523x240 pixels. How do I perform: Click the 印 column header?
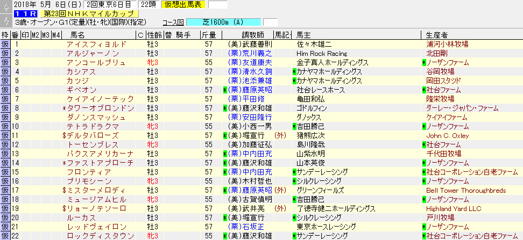25,35
